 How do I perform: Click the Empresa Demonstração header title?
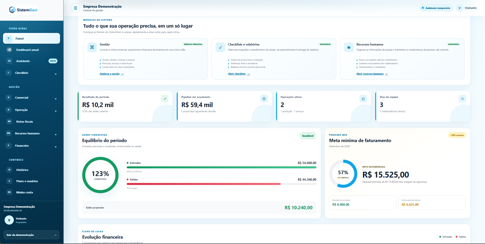pos(102,6)
